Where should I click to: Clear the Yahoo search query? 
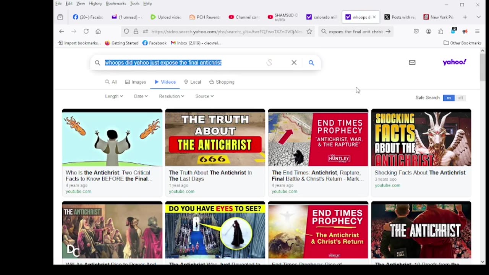(294, 63)
